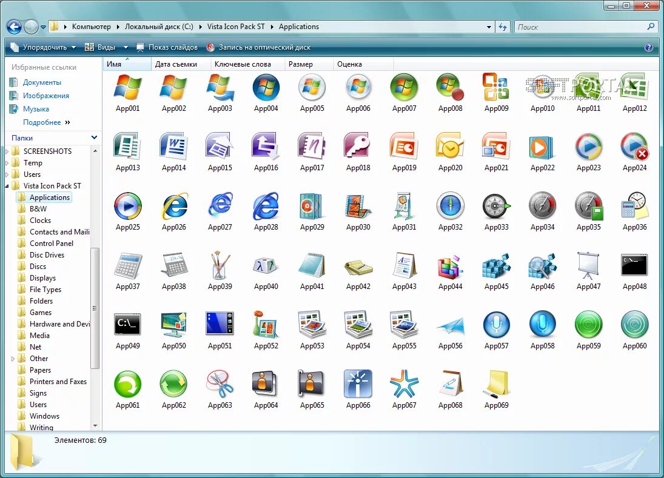Sort by Ключевые слова column header
This screenshot has width=664, height=478.
(248, 64)
